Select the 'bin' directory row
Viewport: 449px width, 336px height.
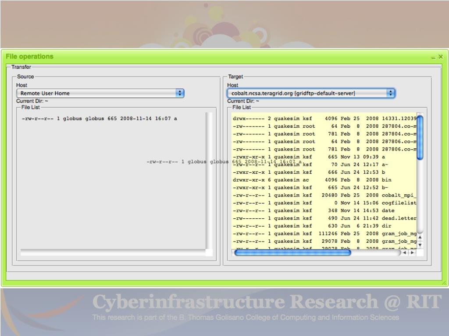[x=324, y=180]
